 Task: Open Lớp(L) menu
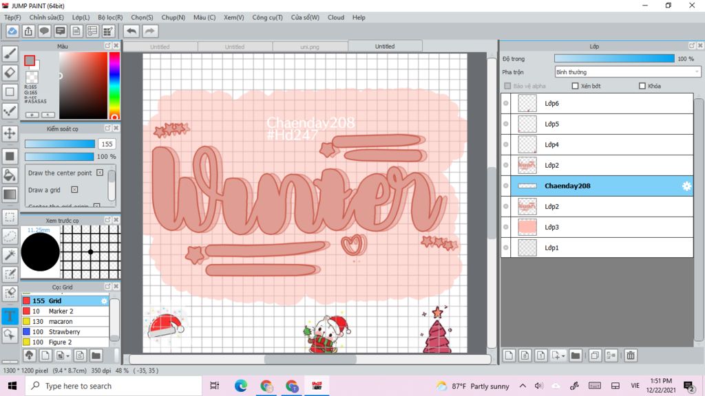tap(81, 17)
